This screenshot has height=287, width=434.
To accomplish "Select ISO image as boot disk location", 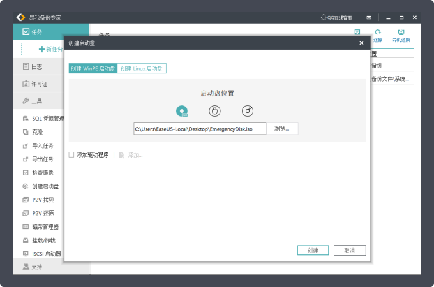I will 183,111.
